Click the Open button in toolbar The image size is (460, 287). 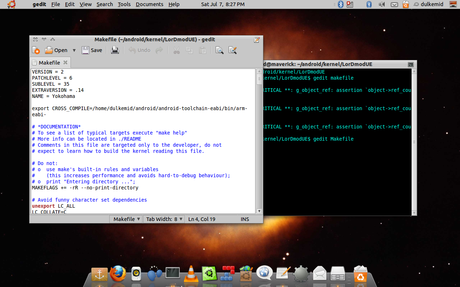[56, 50]
